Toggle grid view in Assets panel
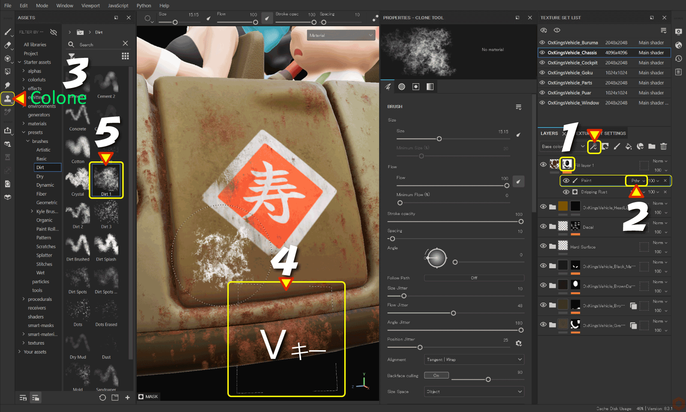This screenshot has width=686, height=412. point(125,56)
